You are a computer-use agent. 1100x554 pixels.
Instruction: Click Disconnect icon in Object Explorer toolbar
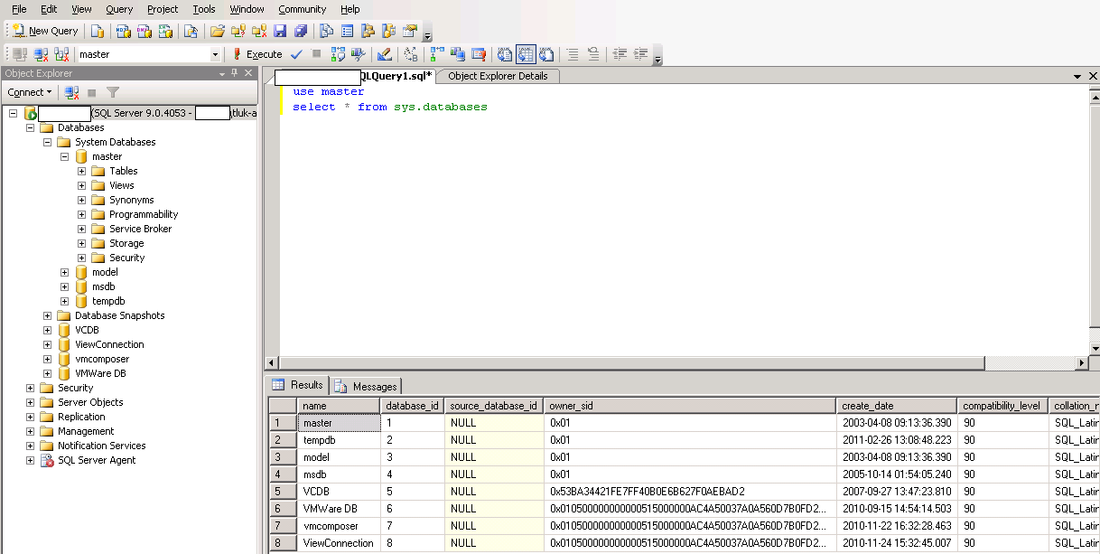[x=71, y=92]
